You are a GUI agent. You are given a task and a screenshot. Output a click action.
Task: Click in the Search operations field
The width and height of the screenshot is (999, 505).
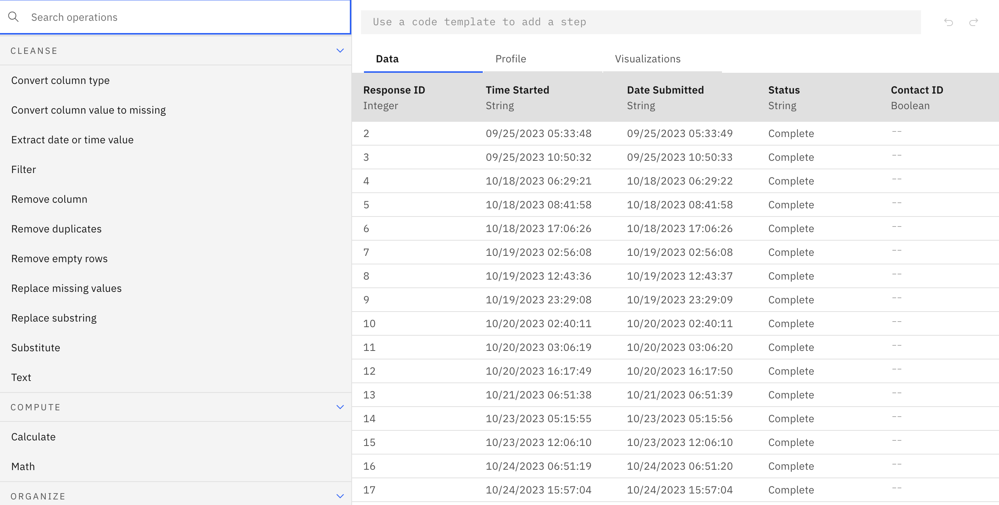[x=186, y=17]
